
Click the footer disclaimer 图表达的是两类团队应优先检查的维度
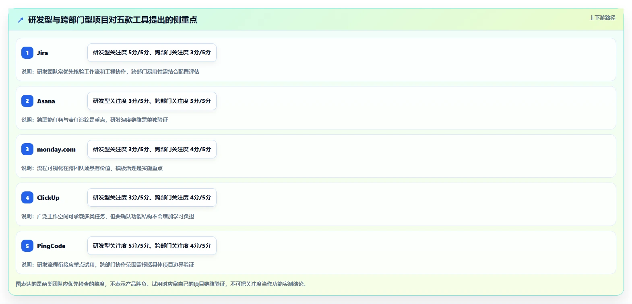[162, 284]
